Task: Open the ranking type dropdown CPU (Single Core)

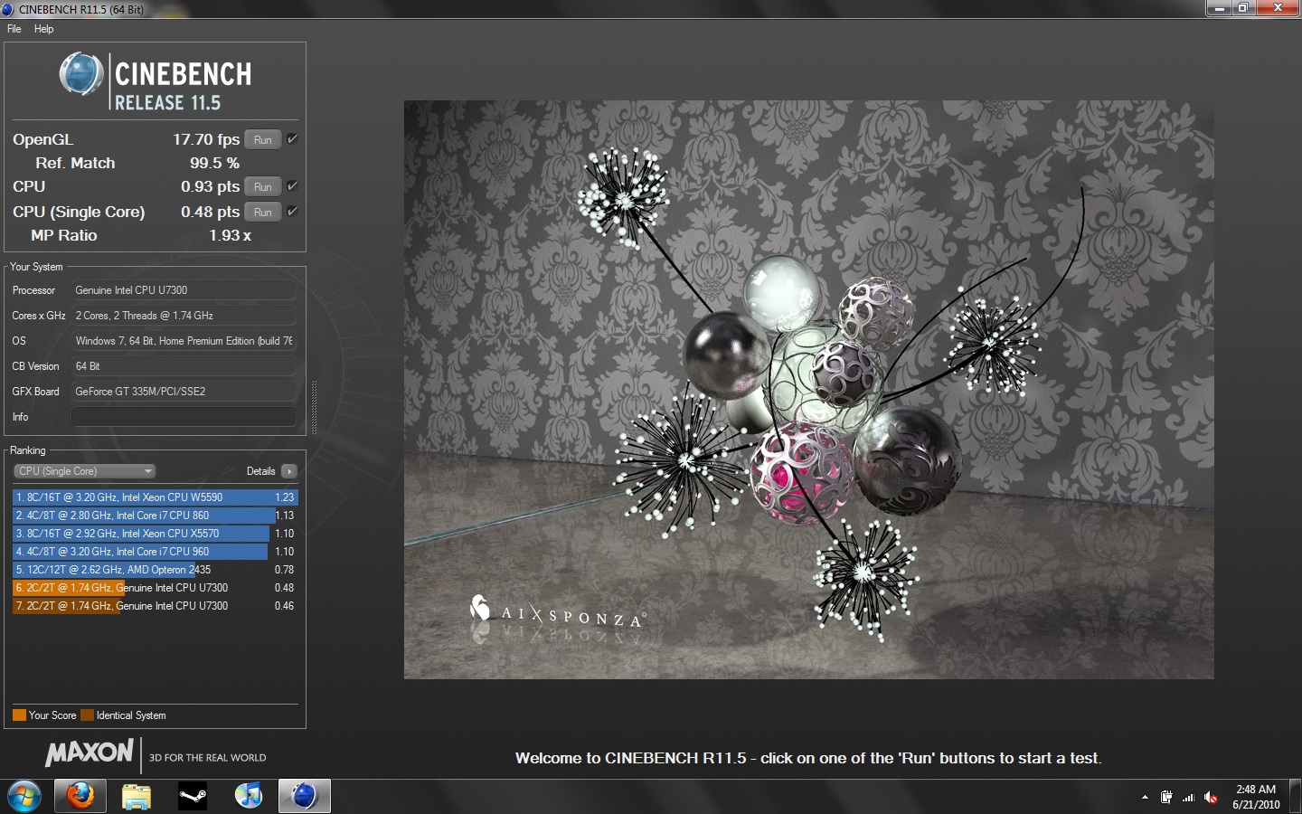Action: [84, 471]
